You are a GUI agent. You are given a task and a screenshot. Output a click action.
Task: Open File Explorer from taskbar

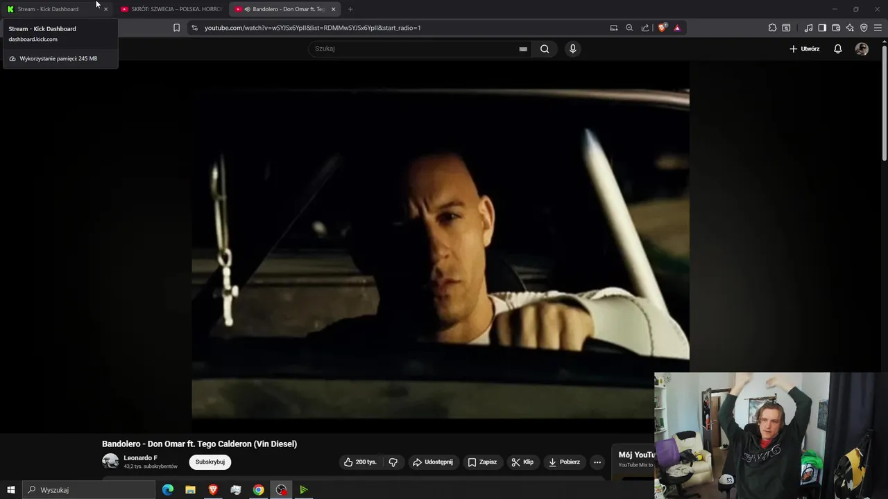pyautogui.click(x=190, y=490)
